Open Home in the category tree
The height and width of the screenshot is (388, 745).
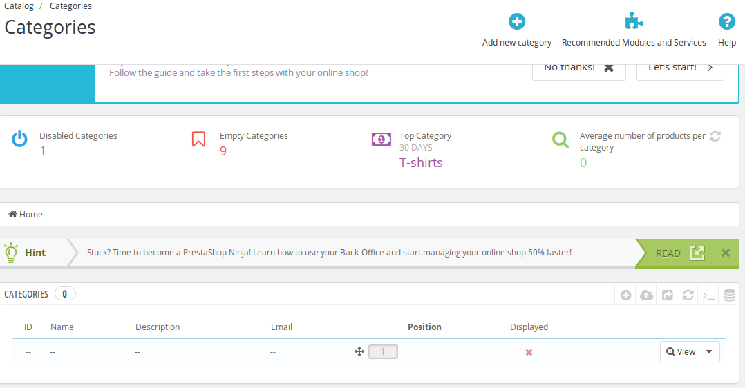[26, 214]
